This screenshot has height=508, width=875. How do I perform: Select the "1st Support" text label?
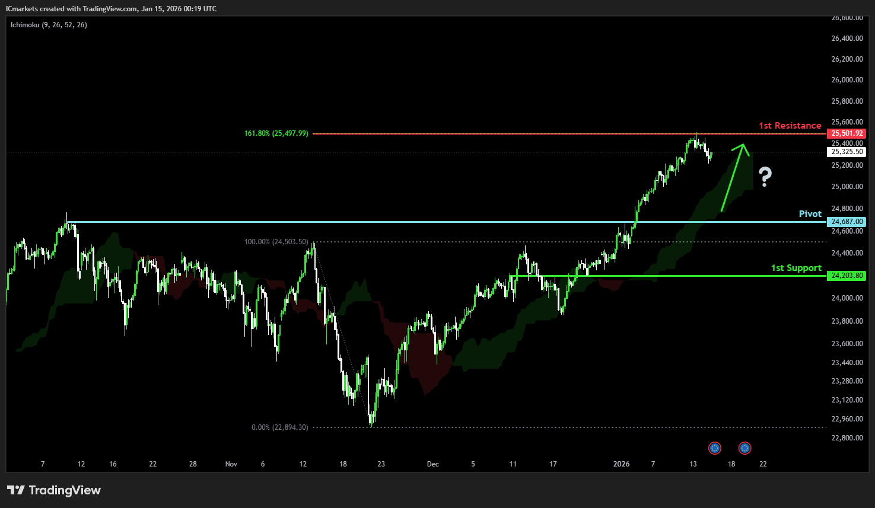coord(796,268)
